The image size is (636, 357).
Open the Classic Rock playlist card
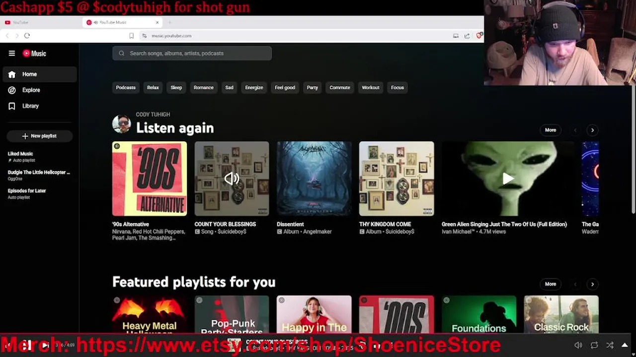point(561,315)
